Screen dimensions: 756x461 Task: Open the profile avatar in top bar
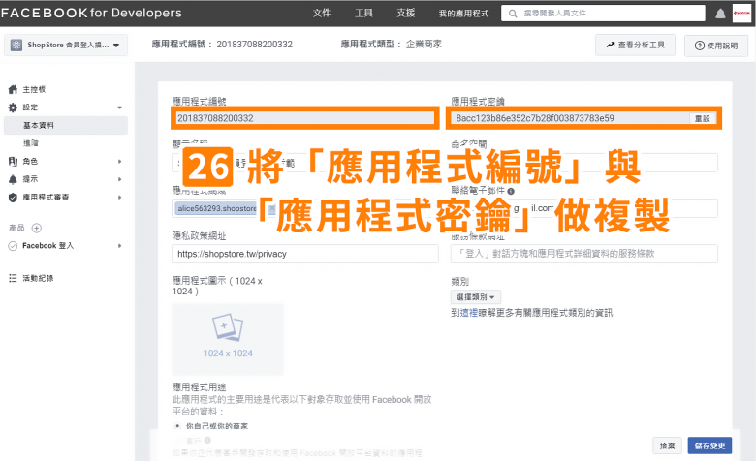(741, 13)
